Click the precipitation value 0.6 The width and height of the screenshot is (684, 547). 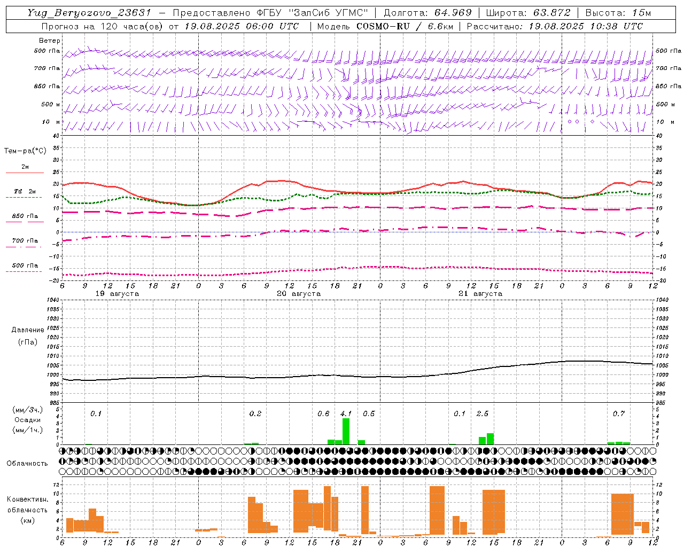tap(323, 413)
